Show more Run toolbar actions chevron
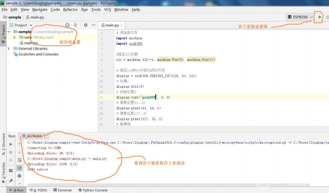Image resolution: width=329 pixels, height=193 pixels. coord(19,183)
